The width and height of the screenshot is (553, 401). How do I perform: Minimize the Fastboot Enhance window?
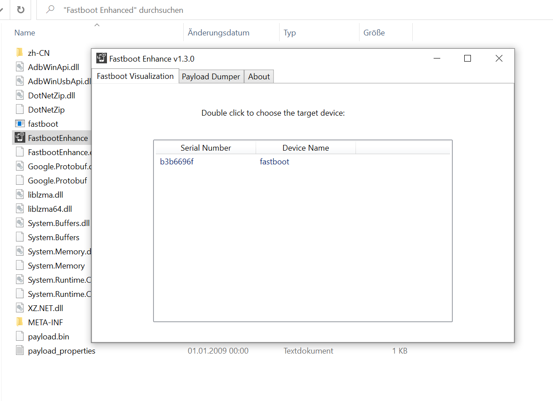pyautogui.click(x=437, y=58)
